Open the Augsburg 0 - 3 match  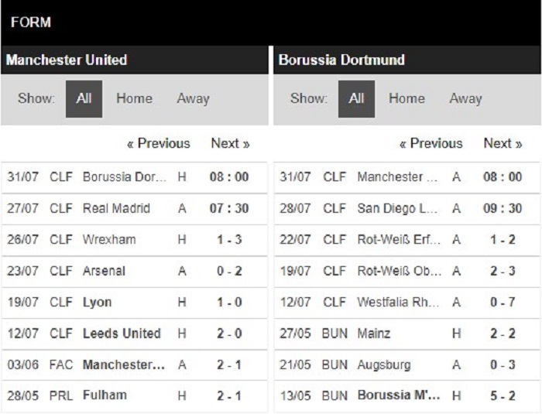[406, 365]
